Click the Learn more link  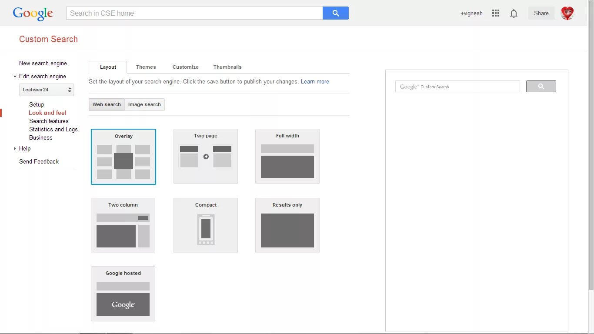pos(315,81)
